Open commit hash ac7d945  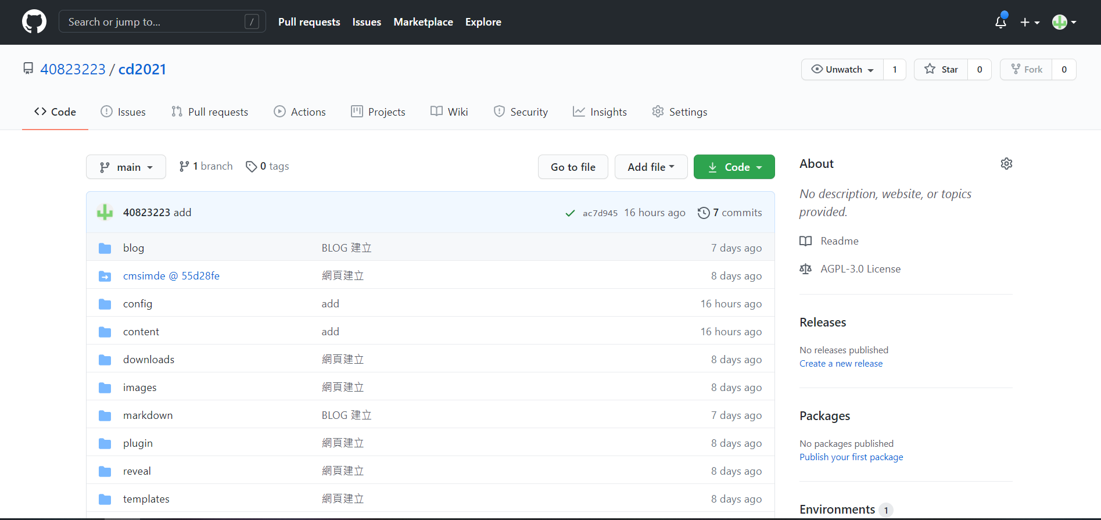(600, 213)
